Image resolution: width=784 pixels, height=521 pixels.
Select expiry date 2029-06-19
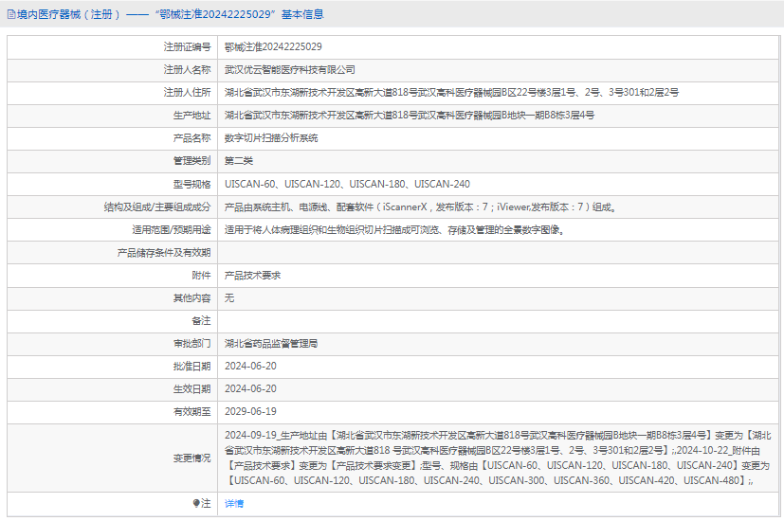pyautogui.click(x=250, y=412)
